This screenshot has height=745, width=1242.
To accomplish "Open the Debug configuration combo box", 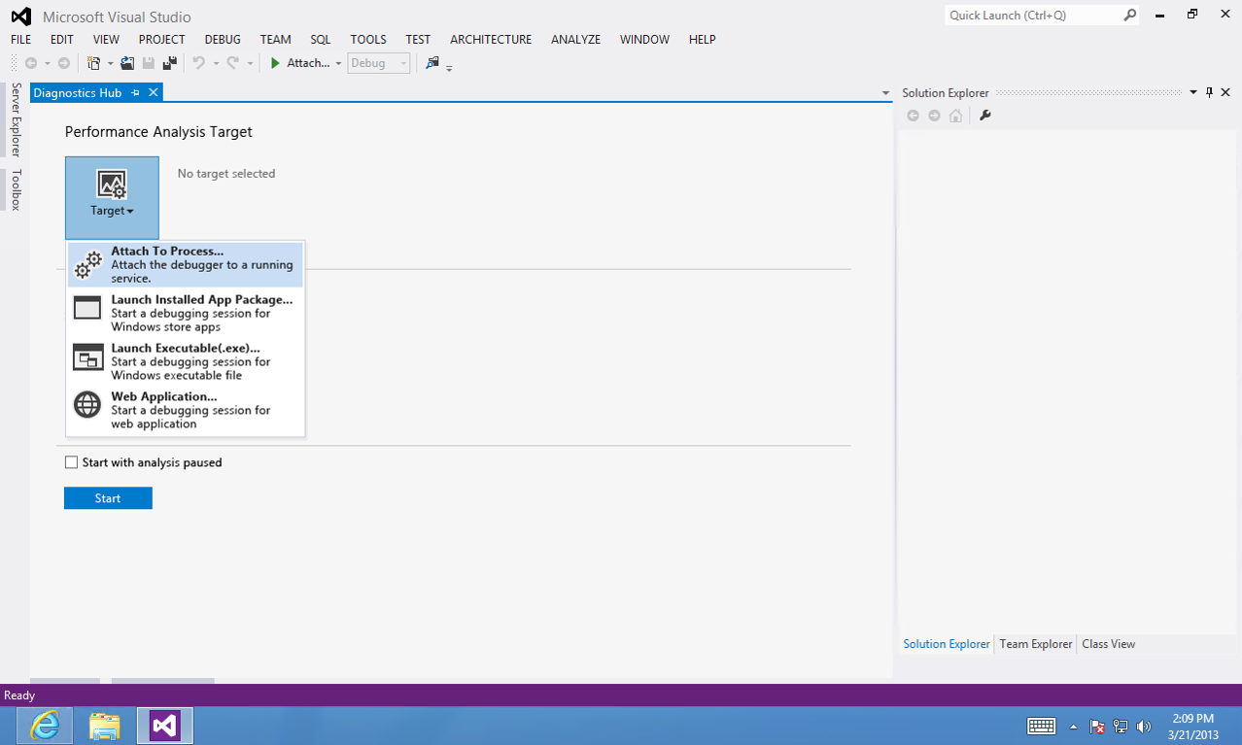I will click(x=379, y=63).
